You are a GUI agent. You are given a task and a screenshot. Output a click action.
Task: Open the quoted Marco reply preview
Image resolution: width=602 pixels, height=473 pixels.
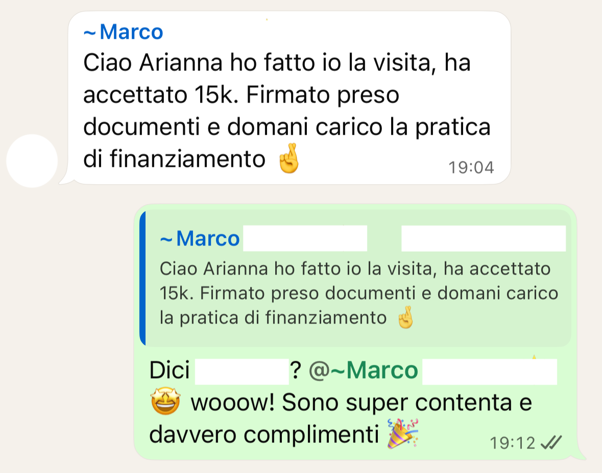point(355,278)
